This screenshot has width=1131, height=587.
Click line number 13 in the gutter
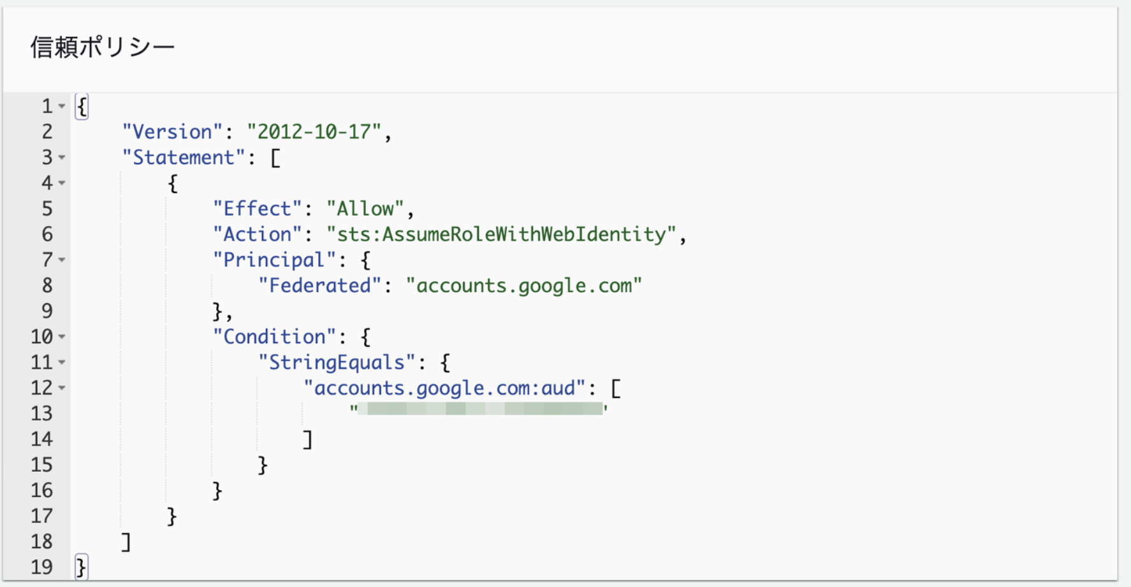coord(41,414)
